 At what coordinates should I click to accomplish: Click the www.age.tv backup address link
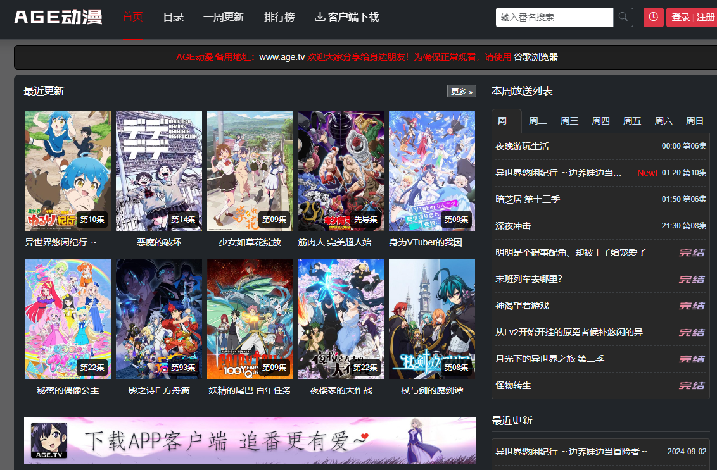coord(282,57)
